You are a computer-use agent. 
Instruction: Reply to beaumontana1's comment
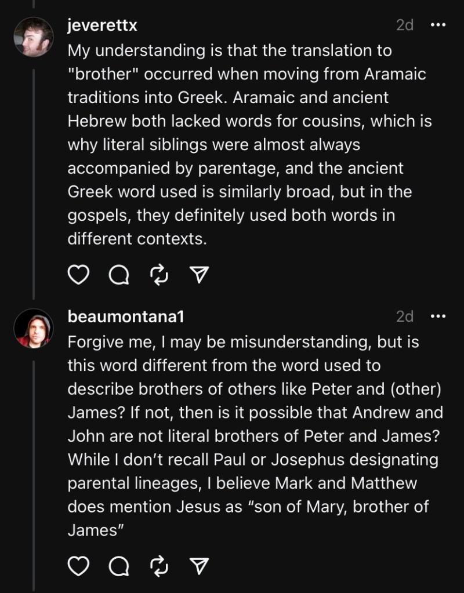tap(119, 565)
